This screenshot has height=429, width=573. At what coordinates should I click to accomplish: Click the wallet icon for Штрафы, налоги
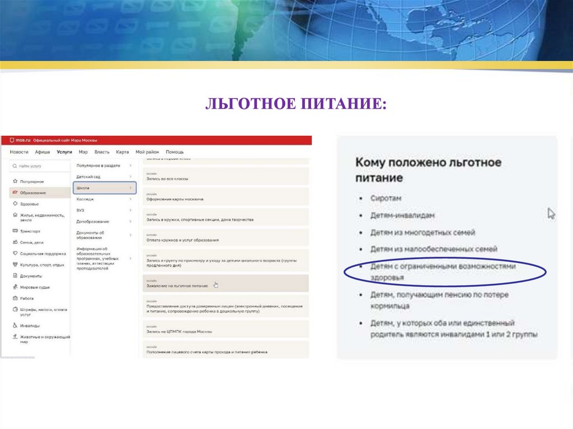tap(15, 309)
